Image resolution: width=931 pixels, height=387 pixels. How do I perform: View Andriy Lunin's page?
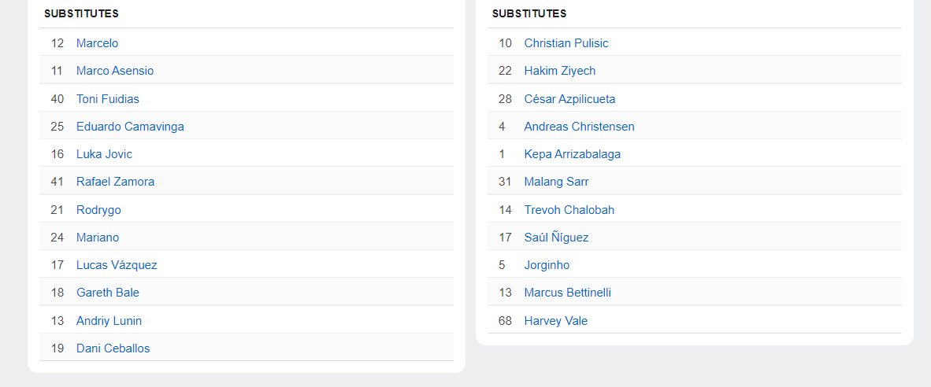point(109,321)
